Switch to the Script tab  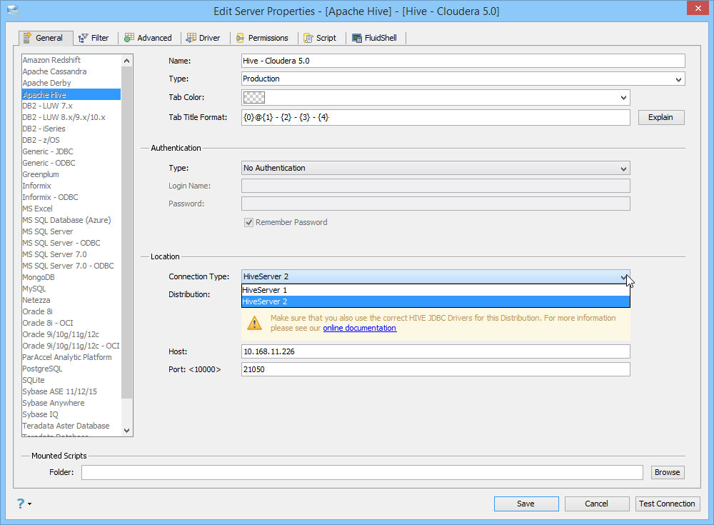point(320,39)
